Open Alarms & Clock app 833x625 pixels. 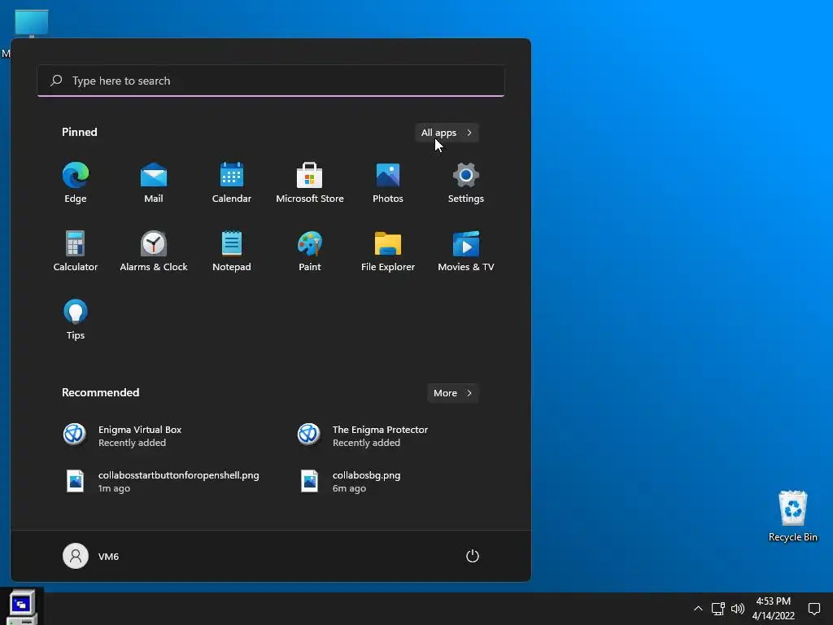pos(154,251)
